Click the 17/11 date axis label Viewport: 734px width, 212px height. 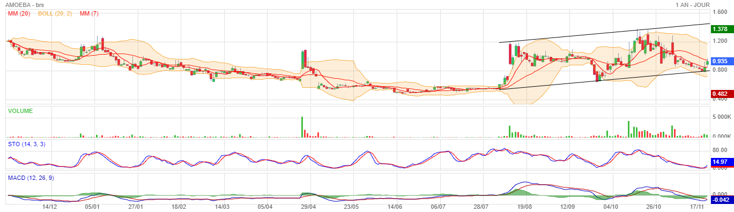click(697, 206)
